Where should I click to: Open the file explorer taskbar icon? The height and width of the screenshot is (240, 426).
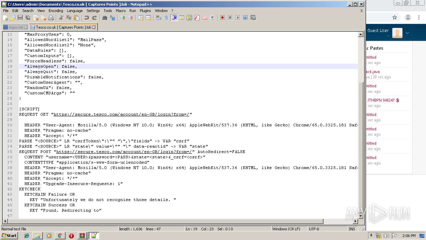[x=38, y=236]
